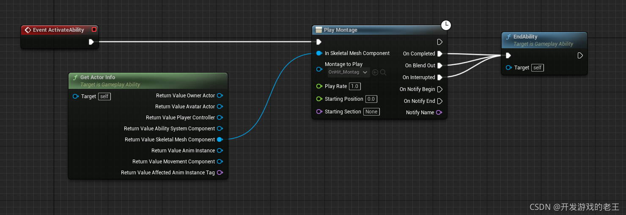This screenshot has width=626, height=215.
Task: Click the Starting Position input pin
Action: coord(319,99)
